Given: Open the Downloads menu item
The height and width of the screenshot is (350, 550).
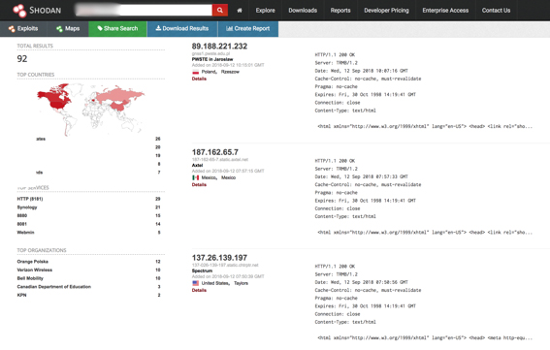Looking at the screenshot, I should pos(303,11).
